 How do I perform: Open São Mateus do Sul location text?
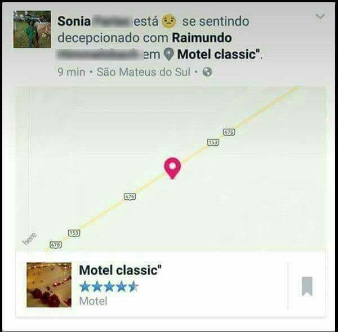(x=144, y=72)
